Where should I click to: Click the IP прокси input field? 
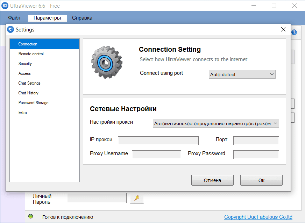coord(158,141)
